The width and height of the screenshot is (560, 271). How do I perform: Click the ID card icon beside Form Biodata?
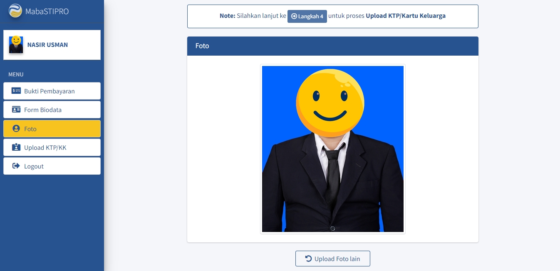coord(16,110)
